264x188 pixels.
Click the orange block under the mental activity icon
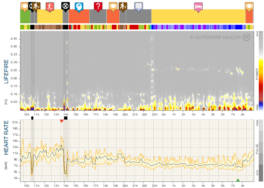(79, 16)
